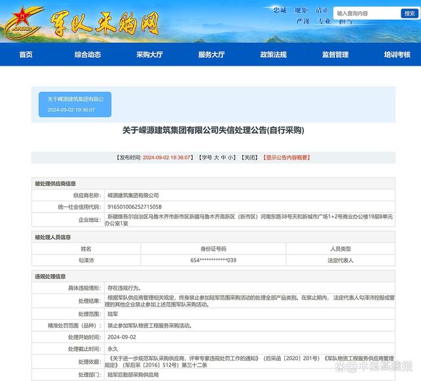The image size is (421, 381).
Task: Click the 被处理供应商信息 section header
Action: pos(55,184)
